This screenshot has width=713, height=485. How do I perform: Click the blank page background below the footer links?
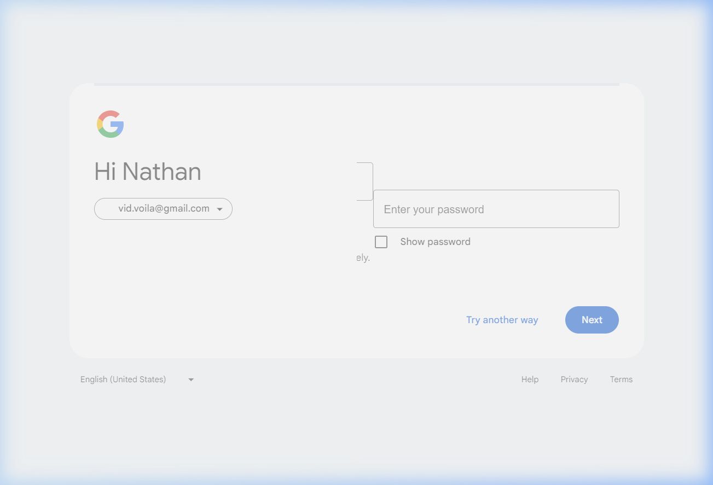[356, 432]
